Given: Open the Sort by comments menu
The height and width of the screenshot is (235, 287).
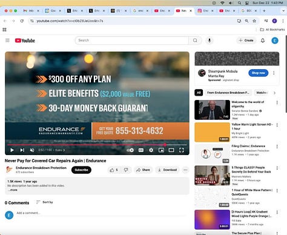Looking at the screenshot, I should pyautogui.click(x=45, y=202).
